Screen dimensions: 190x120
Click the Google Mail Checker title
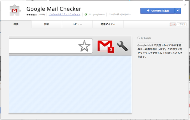click(54, 9)
